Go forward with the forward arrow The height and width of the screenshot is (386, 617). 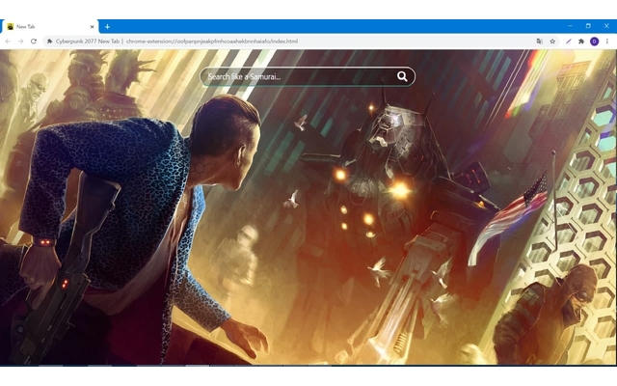click(20, 41)
